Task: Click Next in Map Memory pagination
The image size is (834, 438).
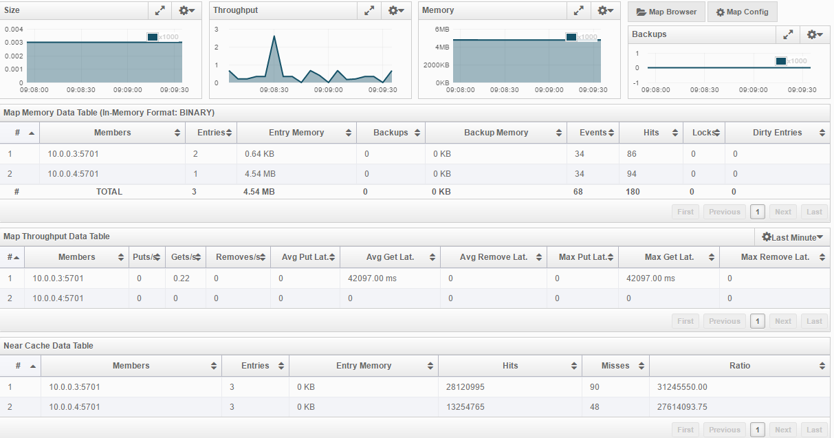Action: (x=783, y=212)
